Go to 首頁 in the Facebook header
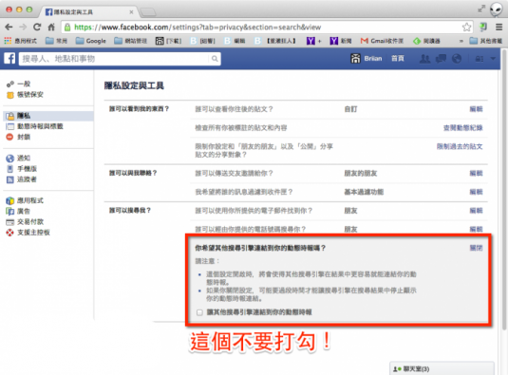 coord(398,59)
